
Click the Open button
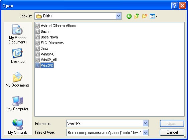point(172,123)
